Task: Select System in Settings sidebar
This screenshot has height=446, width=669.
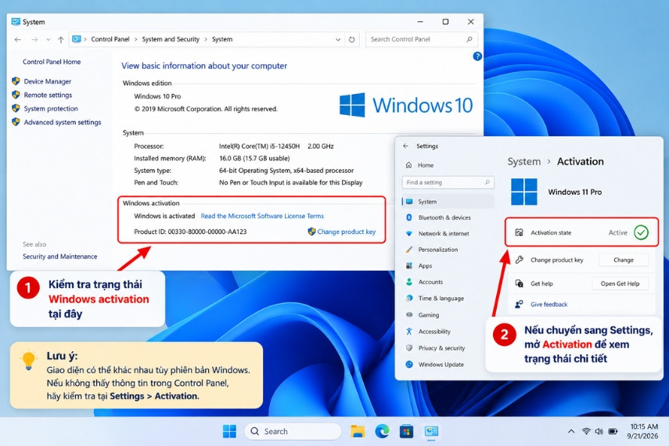Action: click(448, 201)
